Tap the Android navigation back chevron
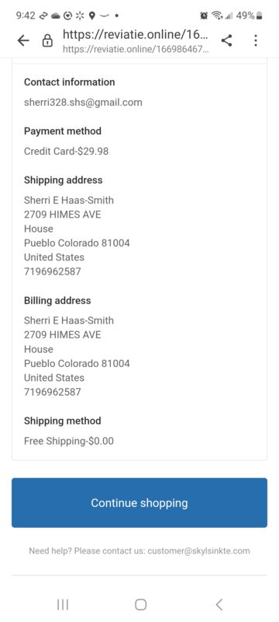 (x=219, y=605)
